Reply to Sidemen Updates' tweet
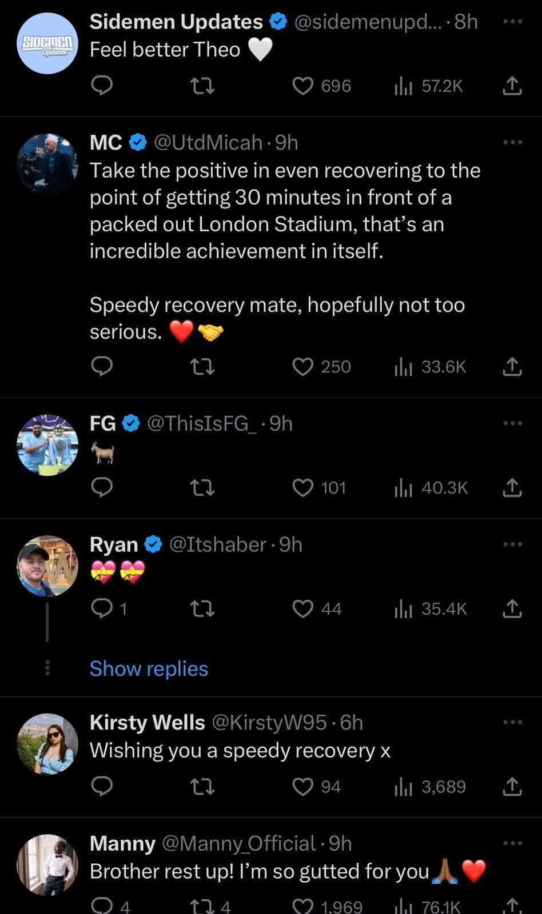This screenshot has height=914, width=542. (x=102, y=86)
